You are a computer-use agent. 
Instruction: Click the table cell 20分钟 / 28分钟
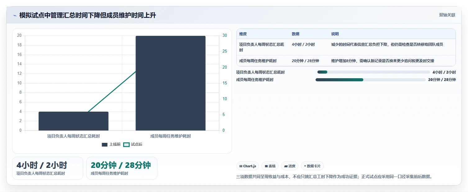point(305,61)
